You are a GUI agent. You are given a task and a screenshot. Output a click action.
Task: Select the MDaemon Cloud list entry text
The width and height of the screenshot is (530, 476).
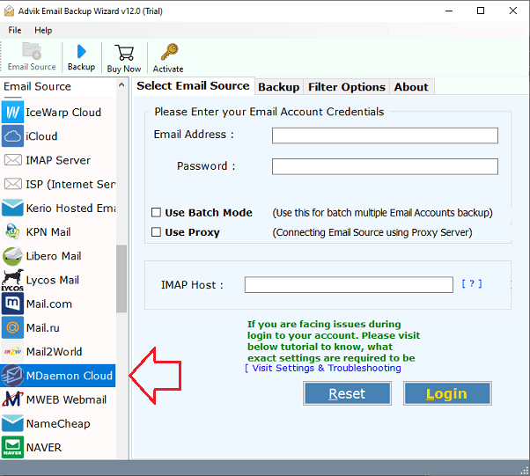(70, 376)
